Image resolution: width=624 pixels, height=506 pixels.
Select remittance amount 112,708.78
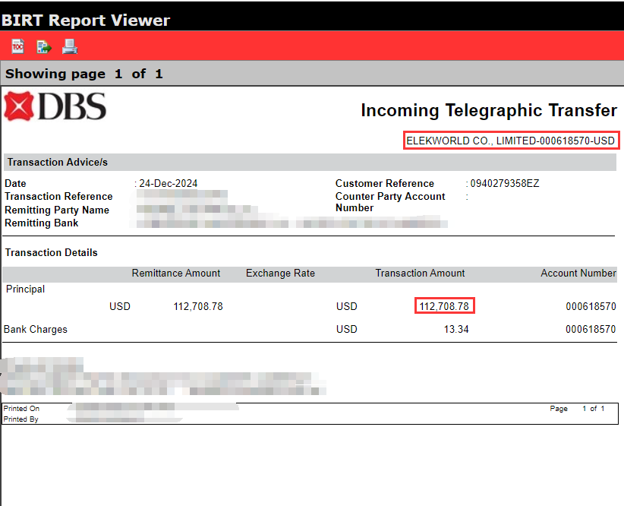(x=198, y=306)
